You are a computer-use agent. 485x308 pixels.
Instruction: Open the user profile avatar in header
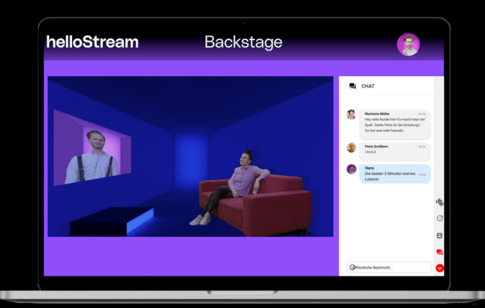click(x=408, y=44)
